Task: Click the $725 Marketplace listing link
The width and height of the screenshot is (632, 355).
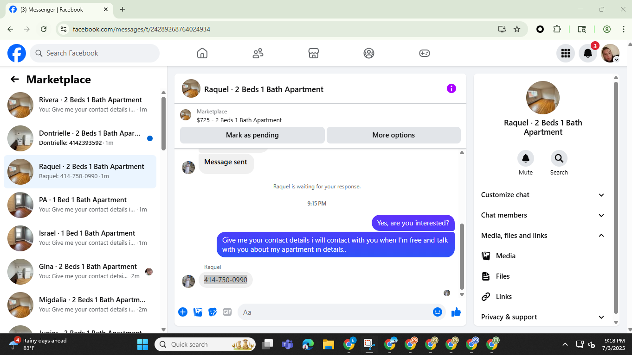Action: (239, 120)
